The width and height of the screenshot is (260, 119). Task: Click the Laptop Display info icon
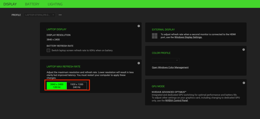[139, 26]
